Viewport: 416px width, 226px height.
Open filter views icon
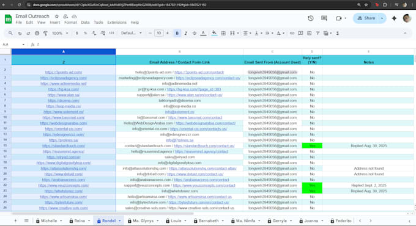click(326, 33)
